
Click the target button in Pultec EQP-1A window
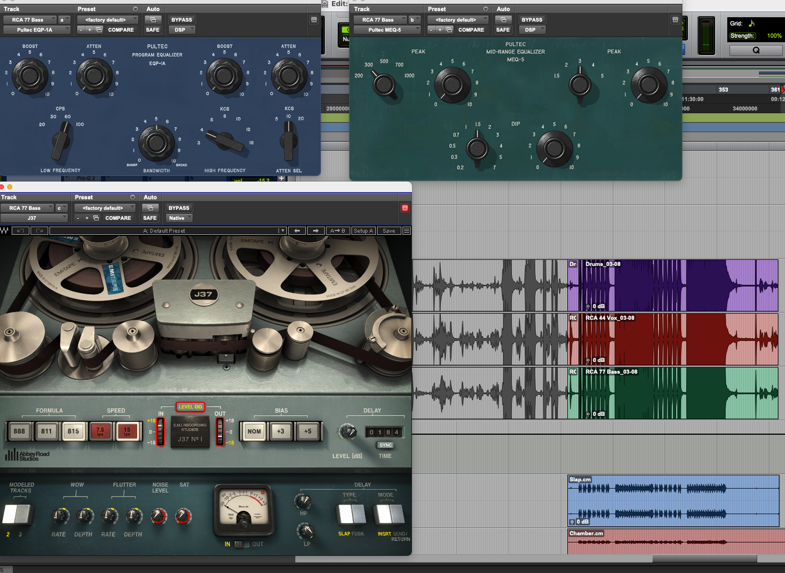tap(314, 19)
